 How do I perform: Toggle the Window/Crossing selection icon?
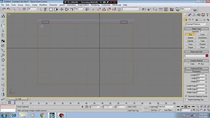click(56, 9)
